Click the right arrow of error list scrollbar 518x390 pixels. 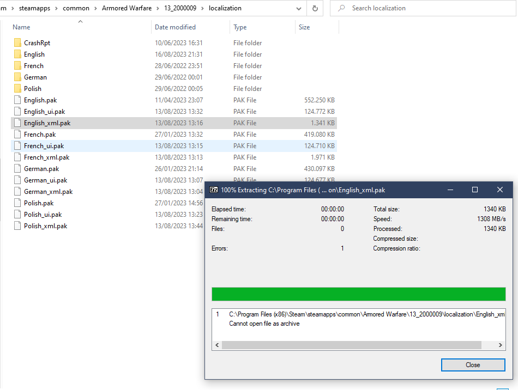click(501, 345)
